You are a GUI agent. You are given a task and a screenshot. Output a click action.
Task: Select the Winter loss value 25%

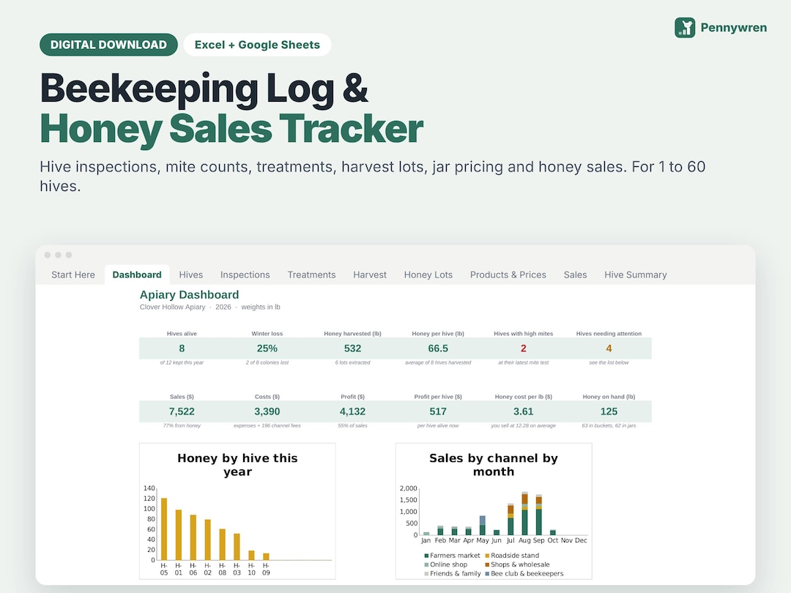pyautogui.click(x=267, y=348)
